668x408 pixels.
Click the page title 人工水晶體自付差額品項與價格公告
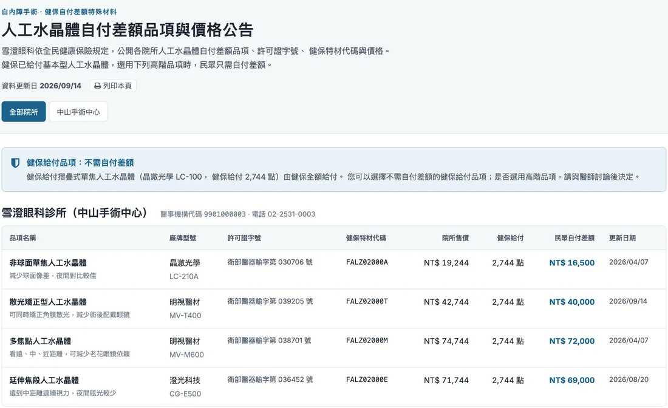(128, 30)
